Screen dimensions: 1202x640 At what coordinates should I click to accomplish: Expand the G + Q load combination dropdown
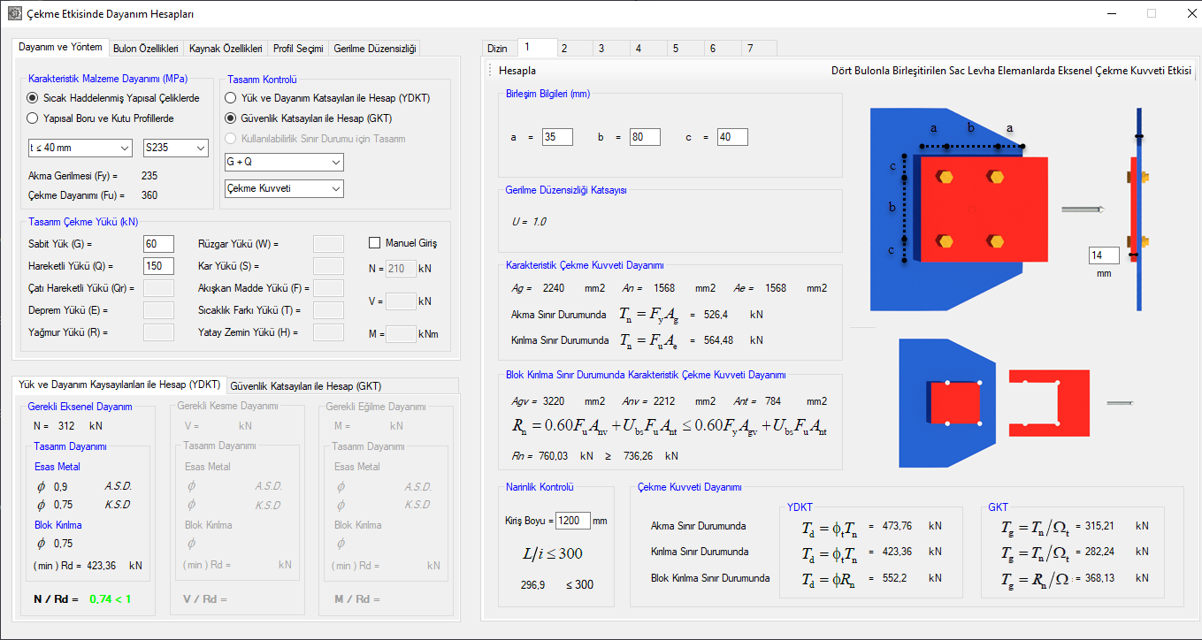click(x=284, y=163)
